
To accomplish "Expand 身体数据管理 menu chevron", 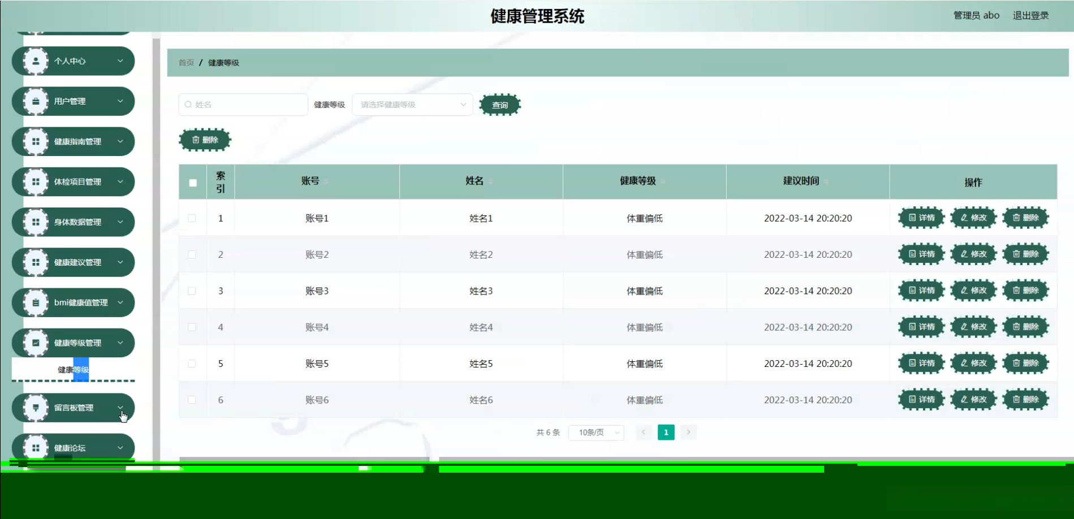I will (120, 222).
